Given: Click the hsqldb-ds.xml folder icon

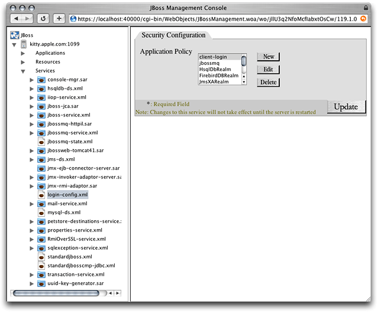Looking at the screenshot, I should pyautogui.click(x=41, y=89).
